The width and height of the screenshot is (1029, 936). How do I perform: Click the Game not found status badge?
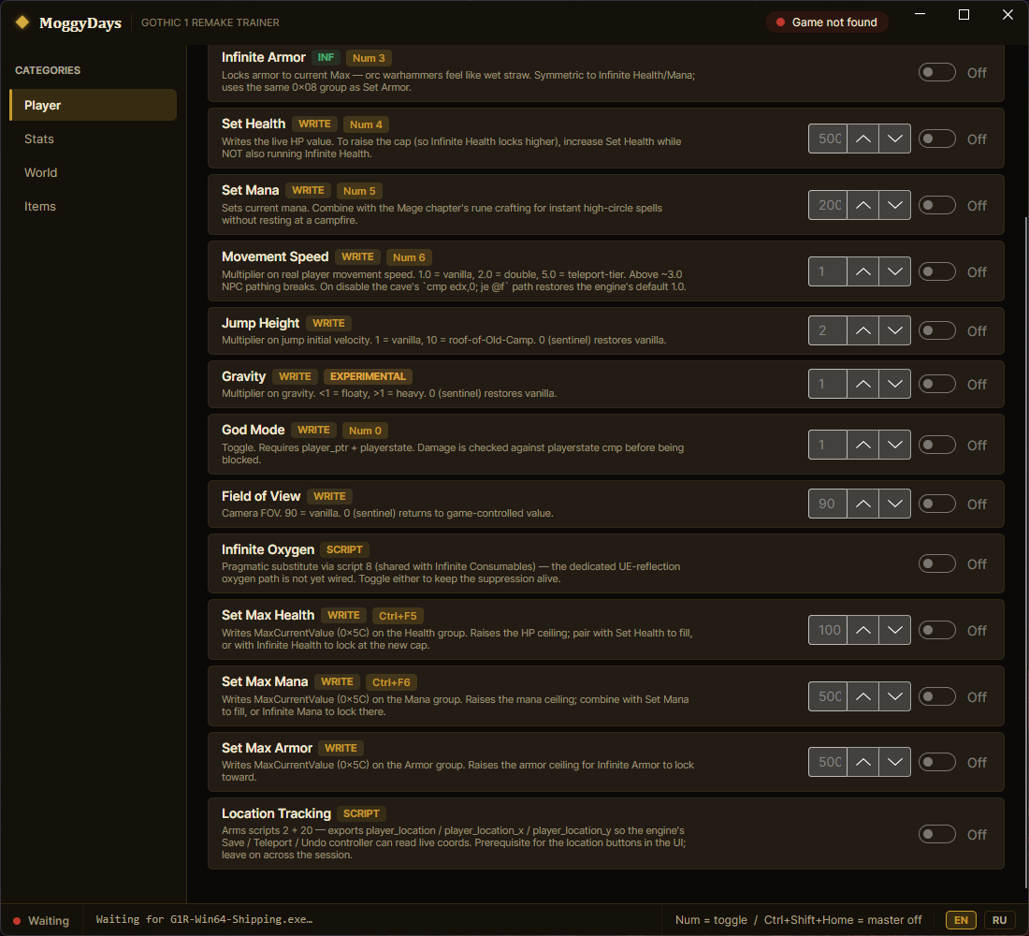point(827,22)
